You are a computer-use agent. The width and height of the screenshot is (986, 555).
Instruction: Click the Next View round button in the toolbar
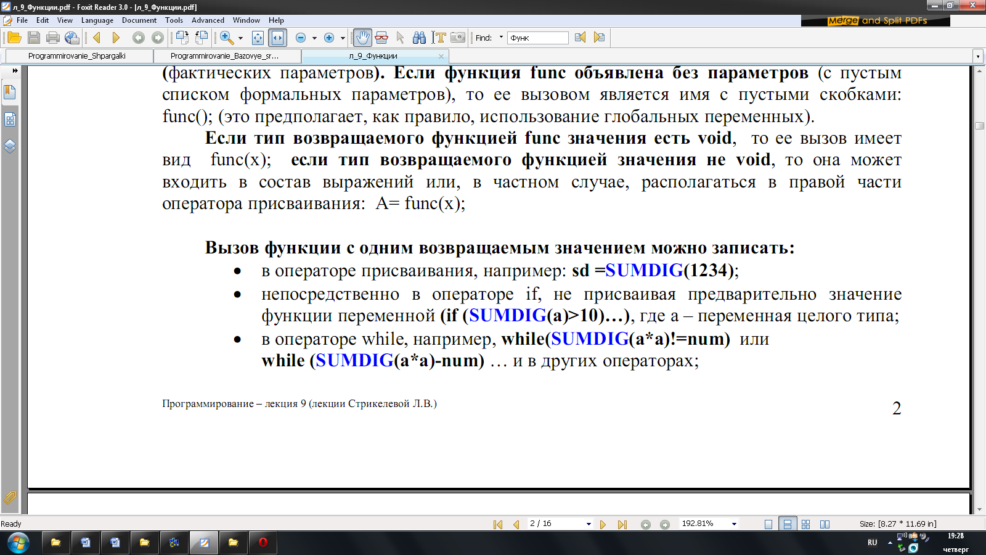pyautogui.click(x=158, y=38)
